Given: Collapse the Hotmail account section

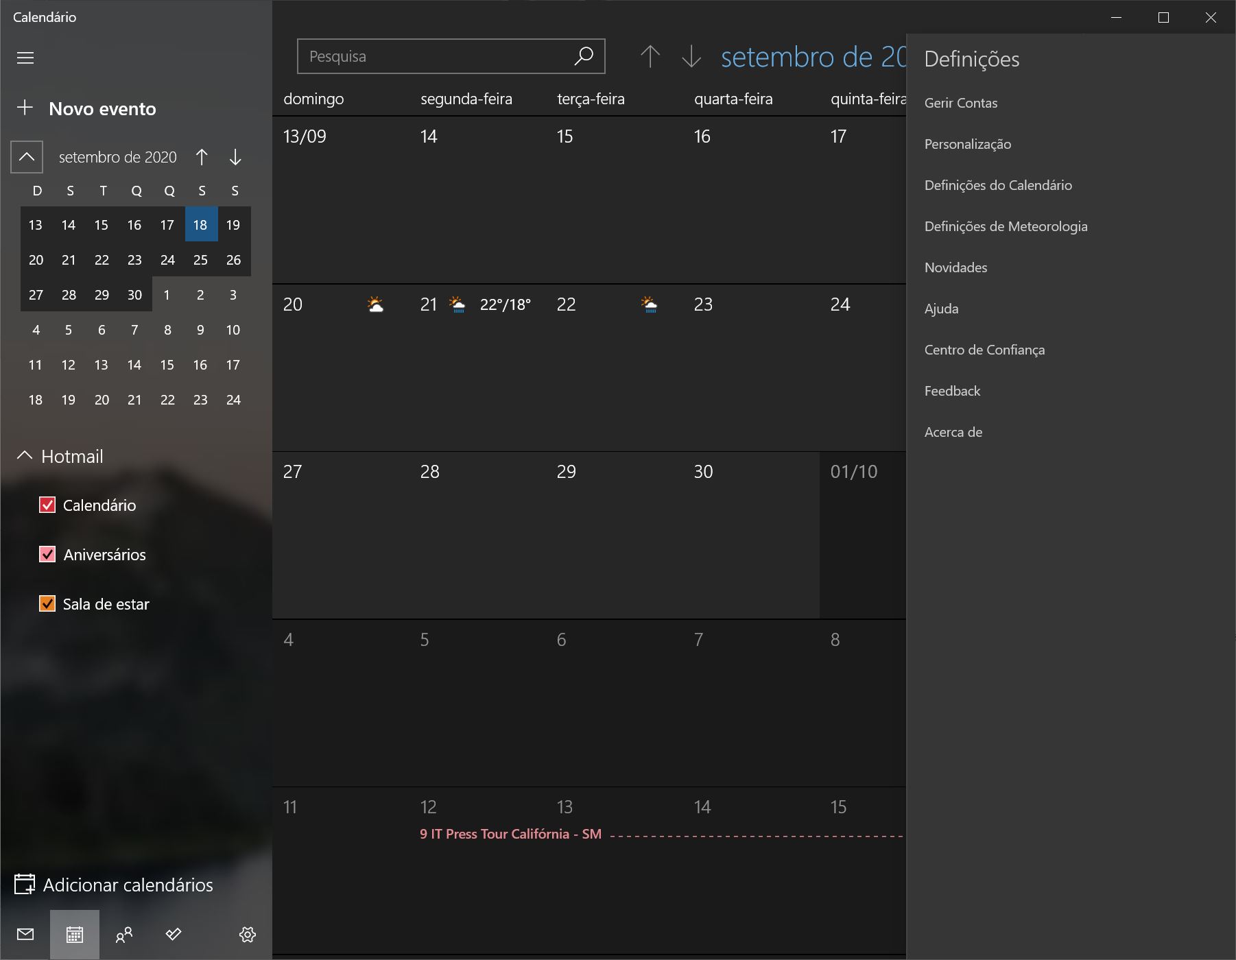Looking at the screenshot, I should click(x=25, y=455).
